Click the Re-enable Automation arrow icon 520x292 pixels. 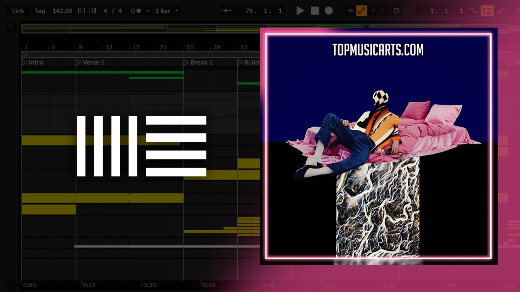[373, 11]
